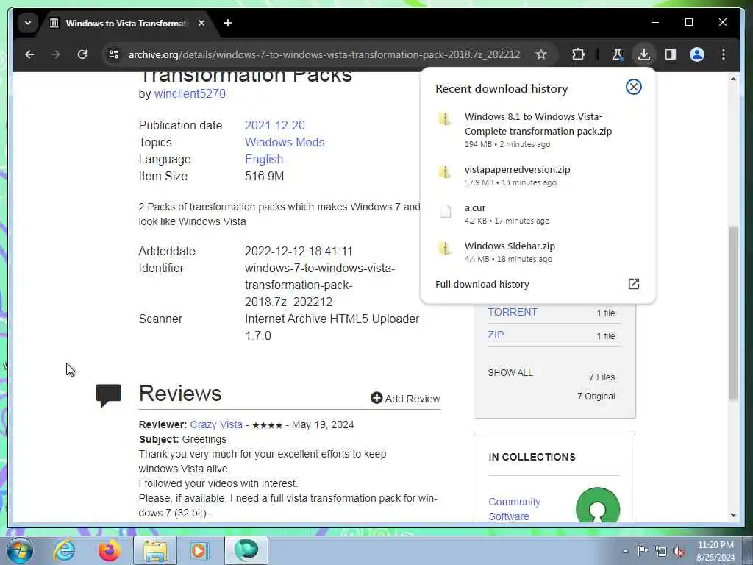Open Windows Sidebar.zip download entry
753x565 pixels.
click(x=538, y=252)
